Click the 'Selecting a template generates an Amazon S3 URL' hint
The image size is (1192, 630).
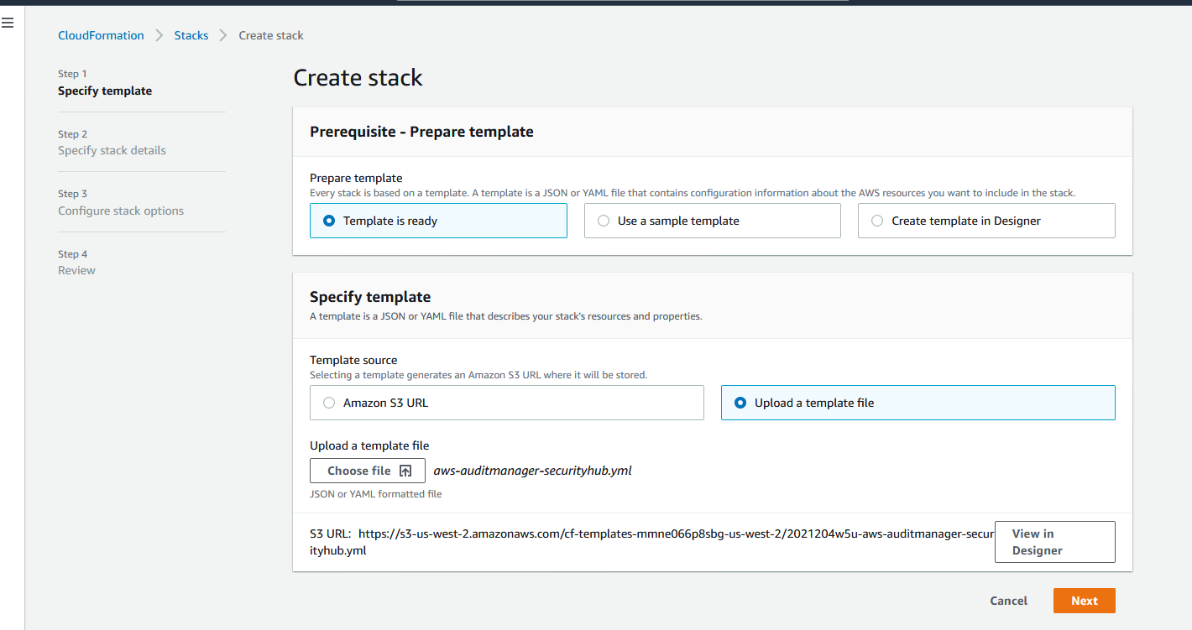478,375
